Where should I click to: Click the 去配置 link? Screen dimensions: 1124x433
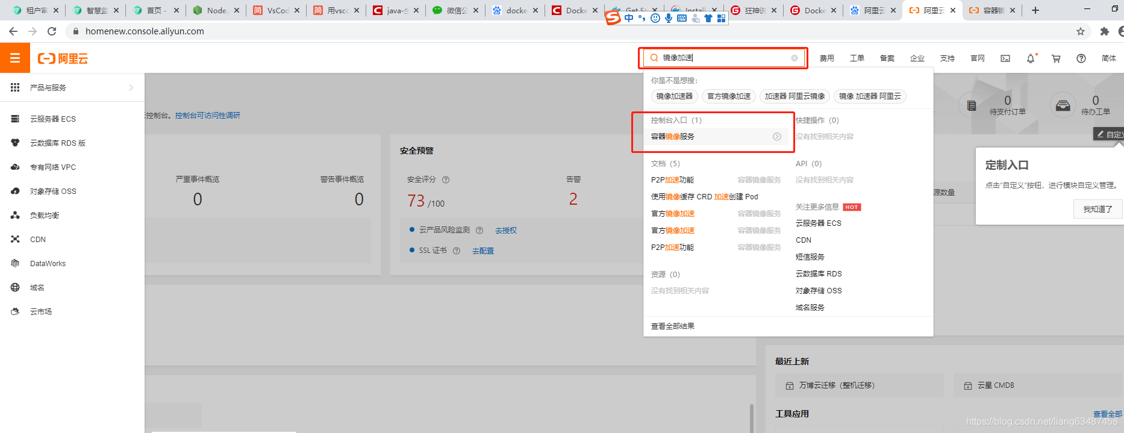(483, 251)
